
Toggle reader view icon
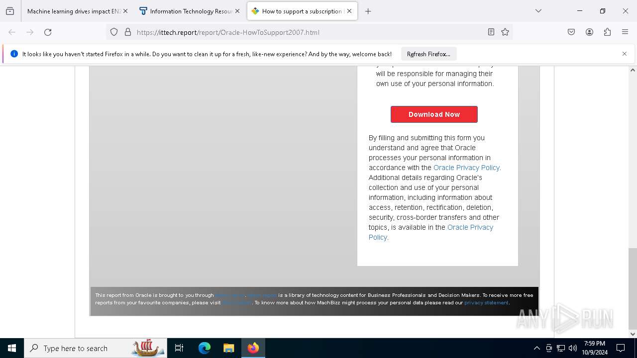[x=491, y=32]
